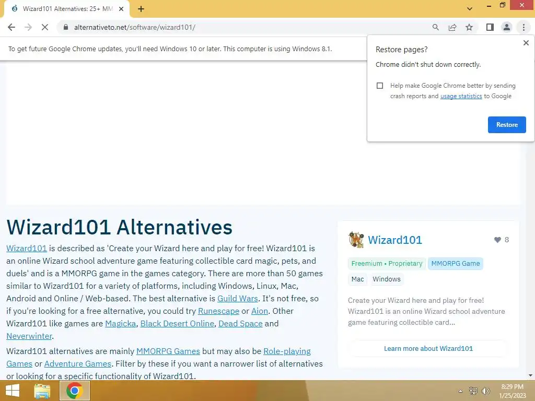Close the Wizard101 Alternatives tab
535x401 pixels.
[121, 9]
